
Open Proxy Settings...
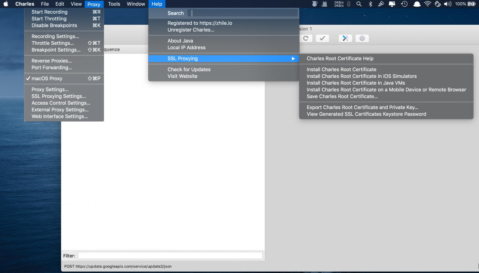tap(64, 90)
